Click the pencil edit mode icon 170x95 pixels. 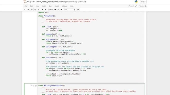pyautogui.click(x=136, y=6)
